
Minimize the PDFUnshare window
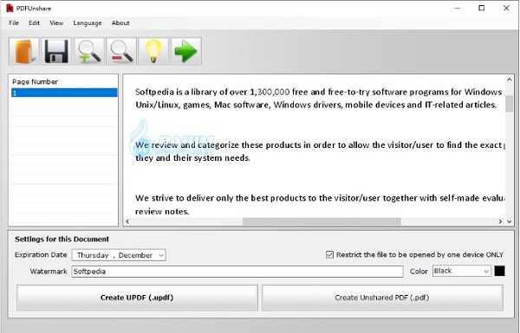458,8
